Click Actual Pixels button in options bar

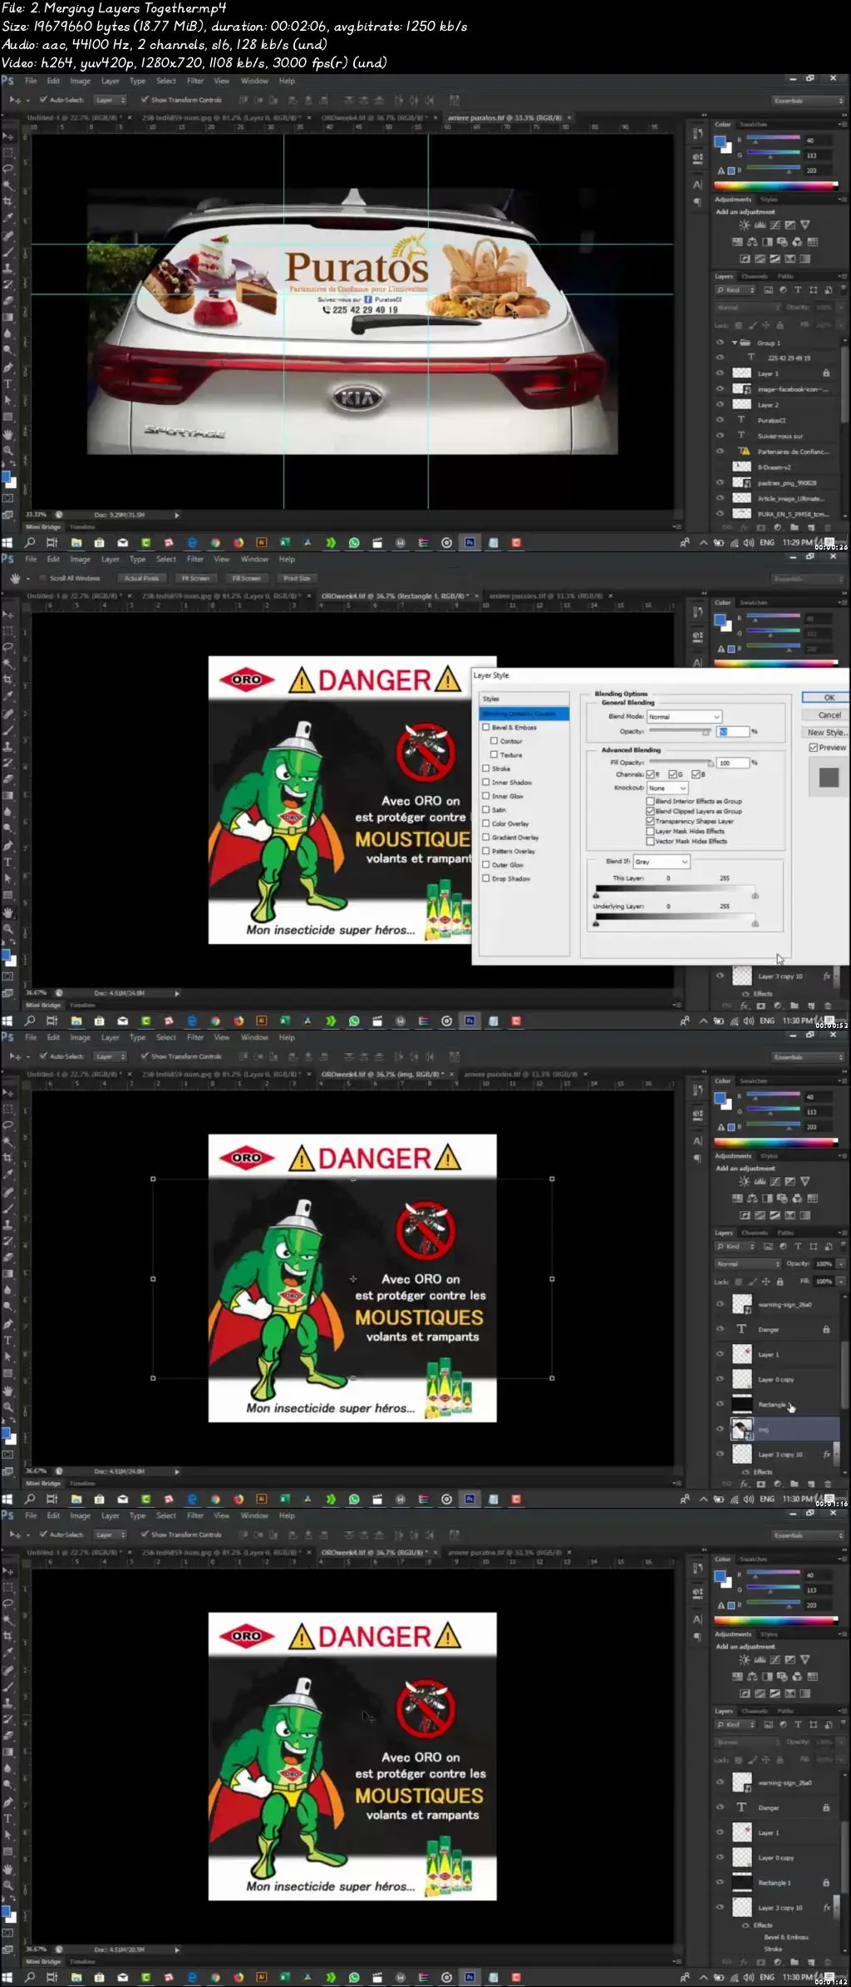pos(141,578)
